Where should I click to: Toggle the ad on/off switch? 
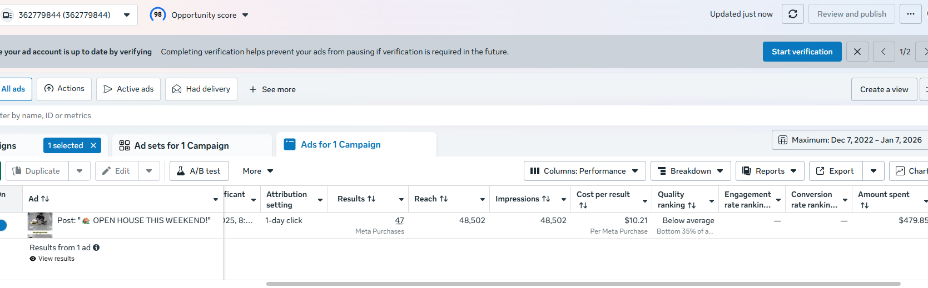2,225
